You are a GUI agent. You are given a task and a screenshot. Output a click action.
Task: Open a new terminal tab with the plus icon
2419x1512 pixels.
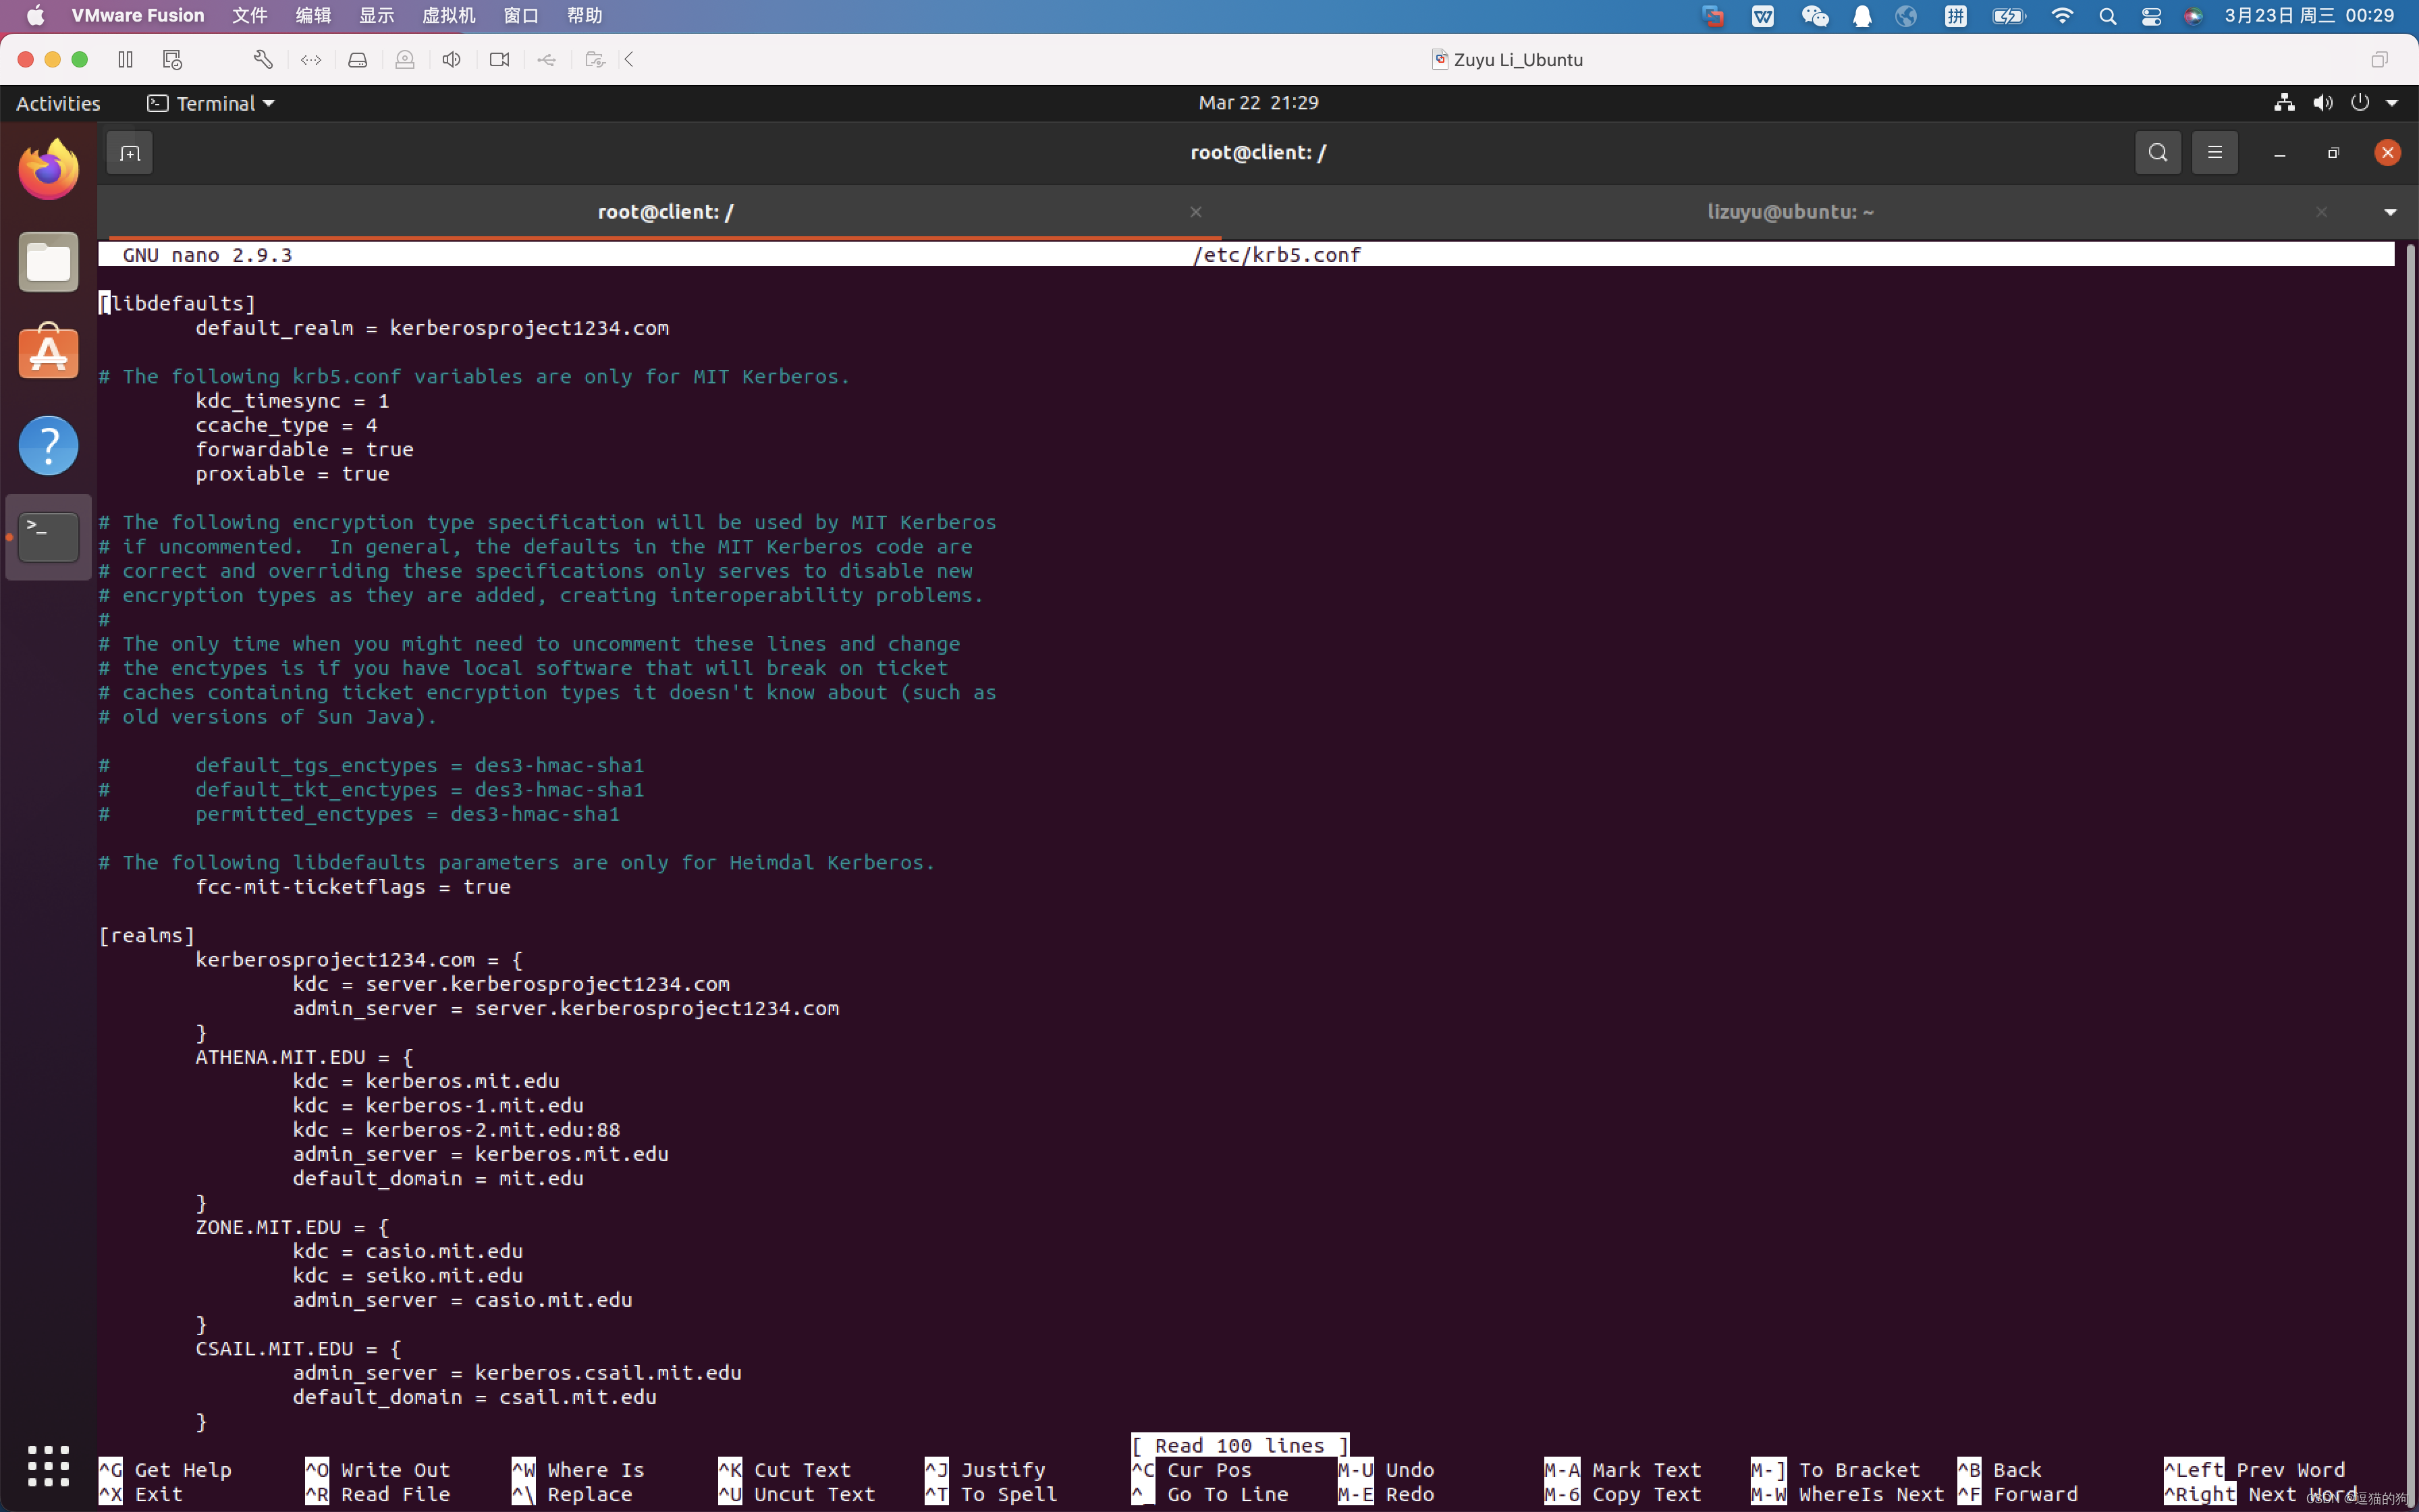(130, 153)
